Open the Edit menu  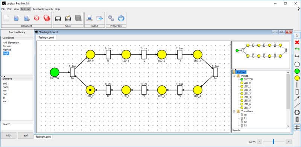pyautogui.click(x=9, y=9)
